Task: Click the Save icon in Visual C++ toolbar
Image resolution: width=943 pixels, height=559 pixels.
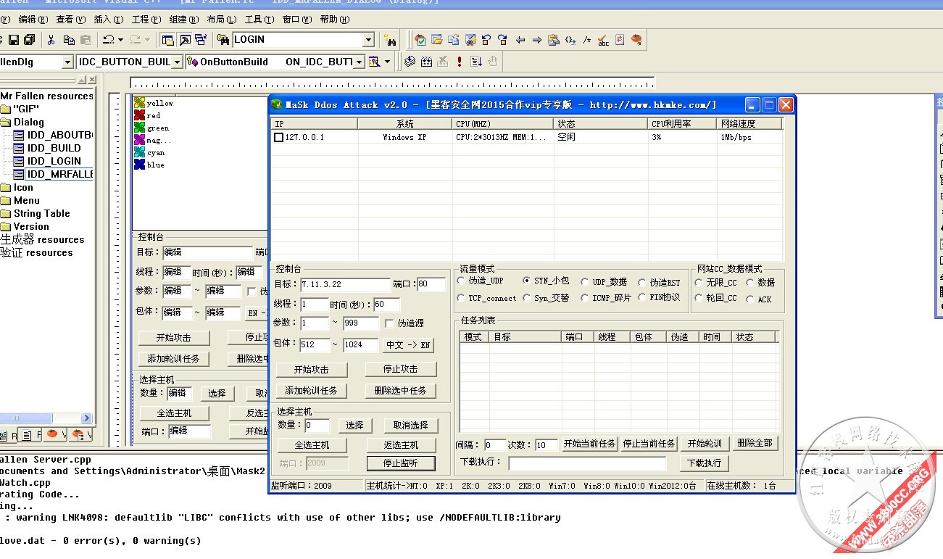Action: pos(14,40)
